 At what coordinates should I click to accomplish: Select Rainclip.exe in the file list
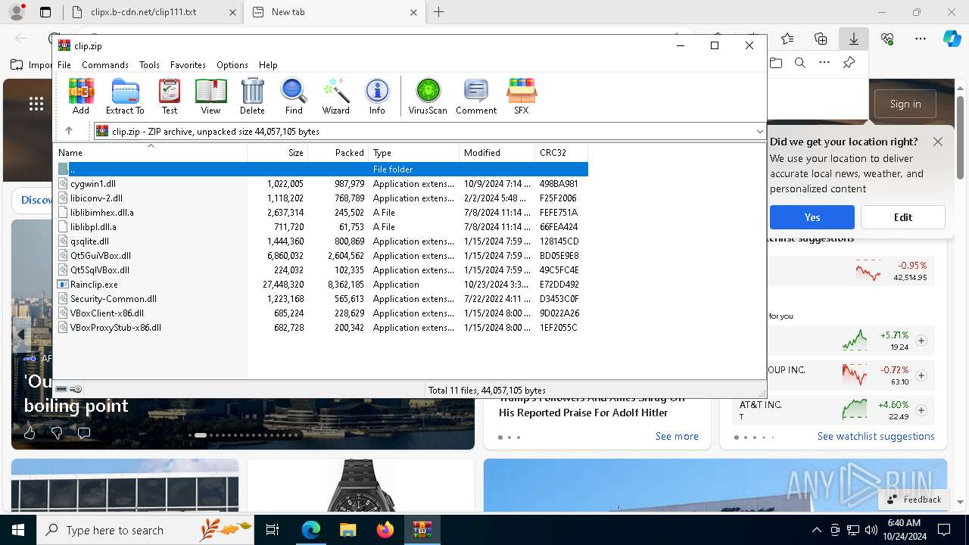point(322,285)
